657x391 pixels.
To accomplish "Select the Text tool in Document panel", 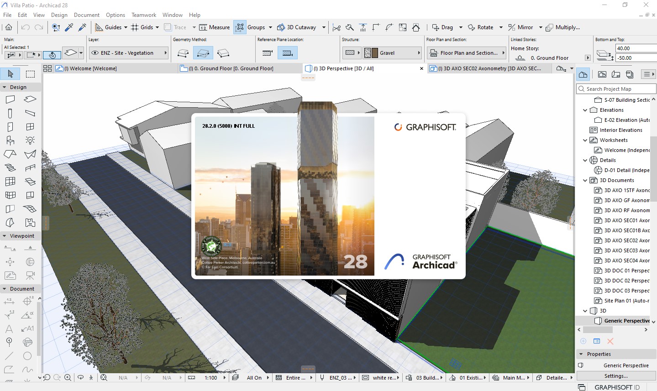I will (x=9, y=328).
